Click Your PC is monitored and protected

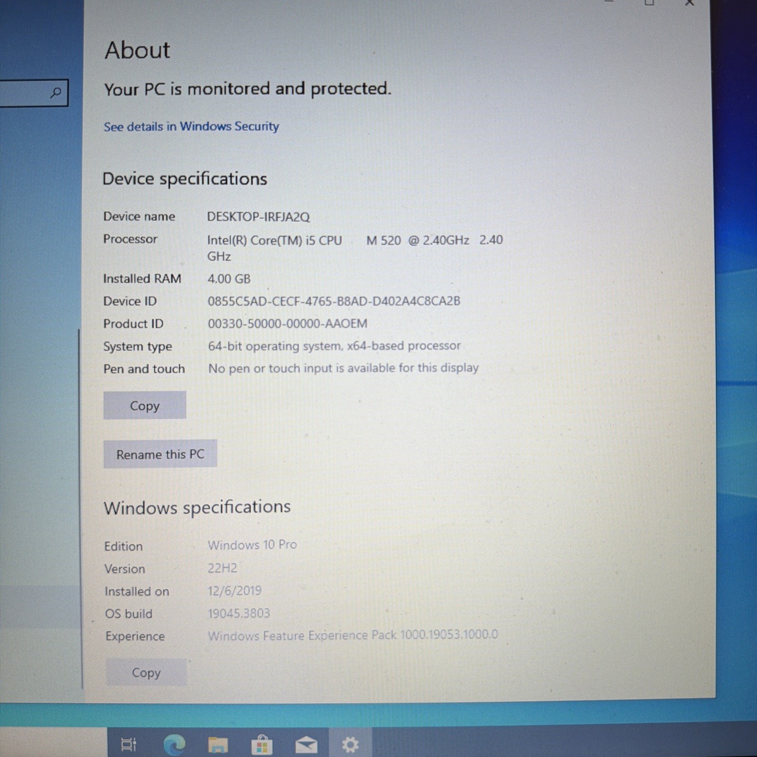(247, 88)
